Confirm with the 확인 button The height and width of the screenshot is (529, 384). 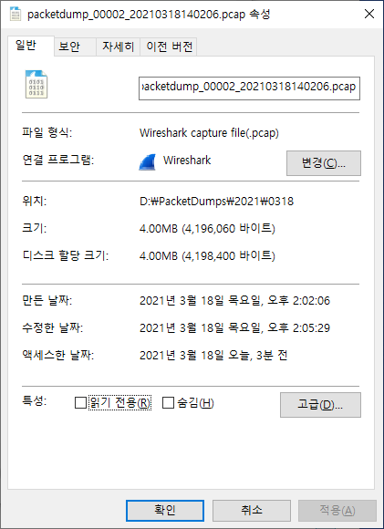pyautogui.click(x=165, y=510)
